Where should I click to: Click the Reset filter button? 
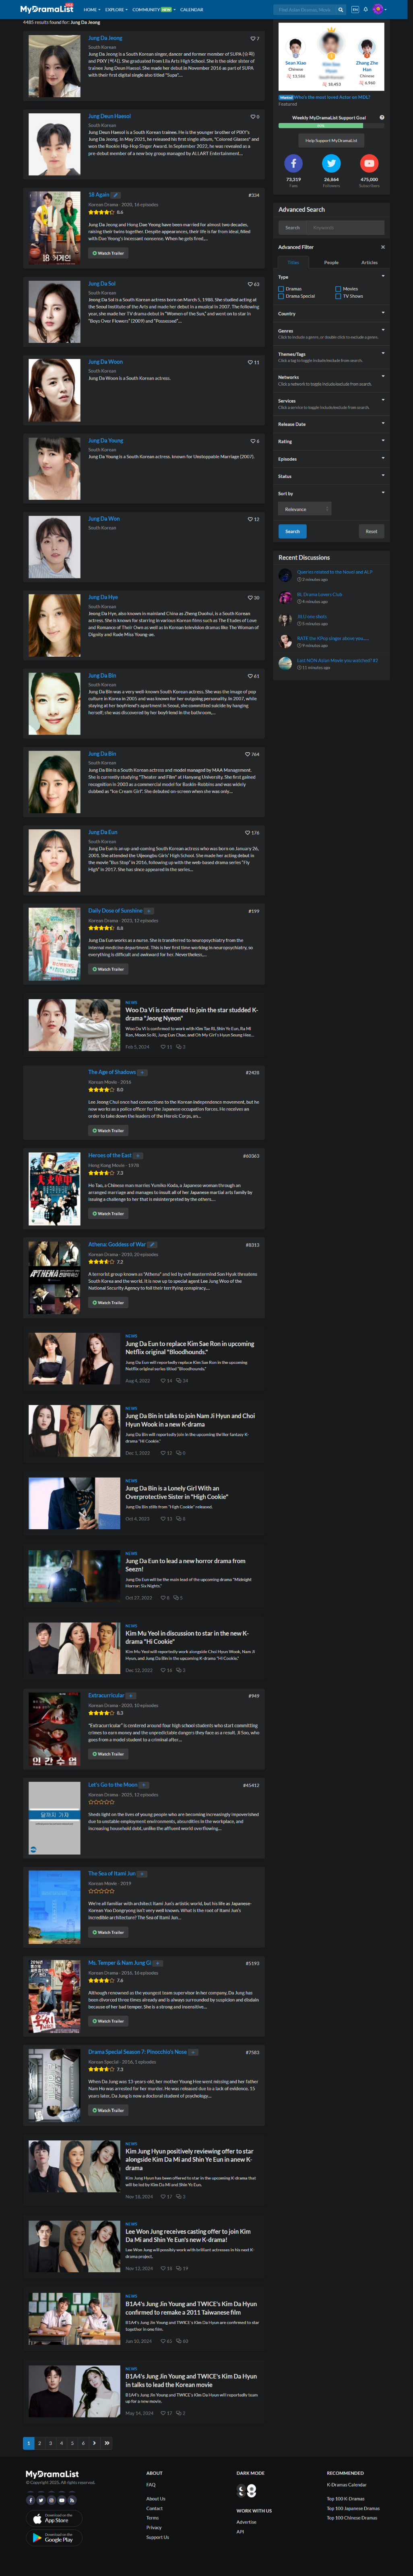tap(371, 531)
